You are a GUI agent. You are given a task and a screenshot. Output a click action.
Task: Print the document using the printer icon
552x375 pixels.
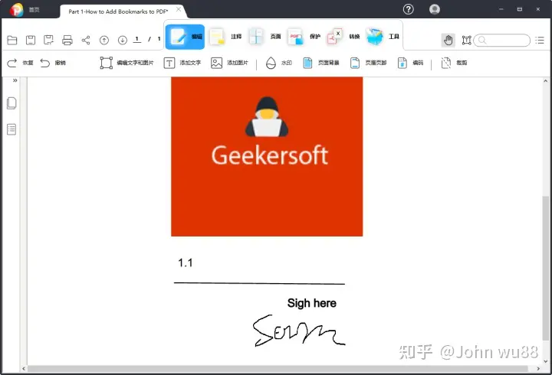coord(67,40)
